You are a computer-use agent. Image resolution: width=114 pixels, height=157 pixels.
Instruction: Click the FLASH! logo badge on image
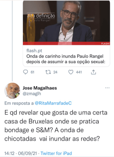(x=105, y=44)
